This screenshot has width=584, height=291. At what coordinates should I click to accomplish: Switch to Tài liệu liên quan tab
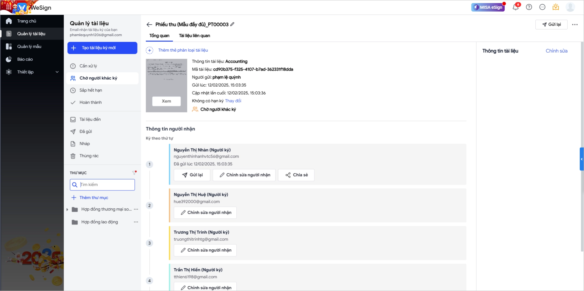194,36
